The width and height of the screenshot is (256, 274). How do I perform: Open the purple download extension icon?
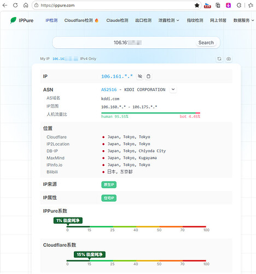coord(228,5)
